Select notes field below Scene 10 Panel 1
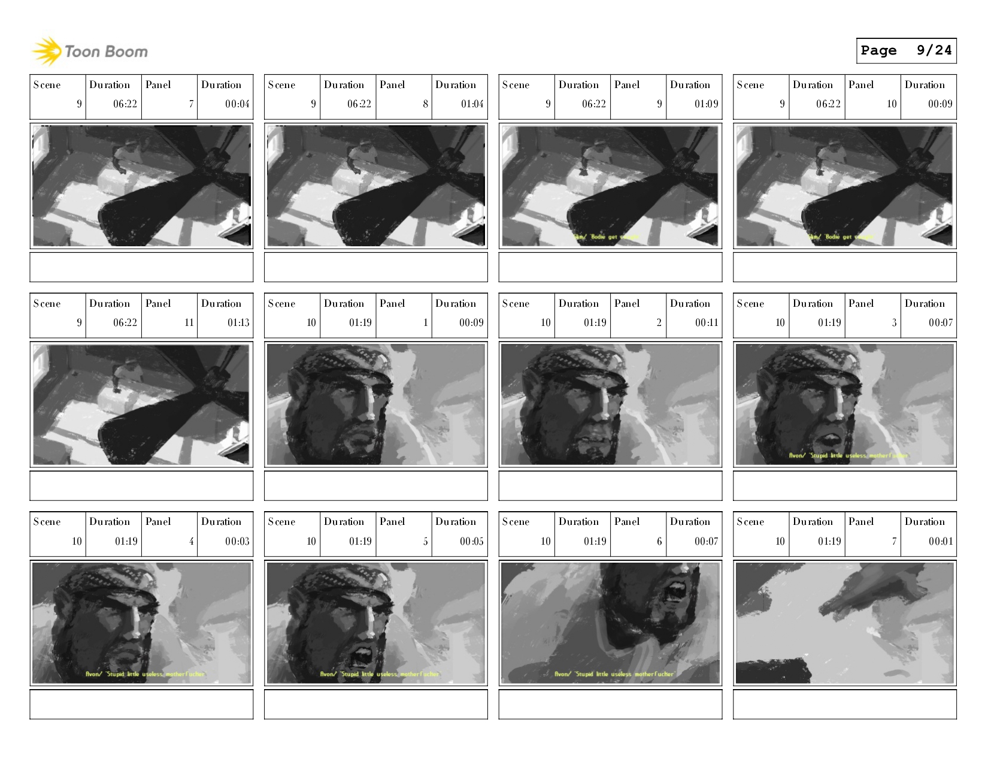 pyautogui.click(x=376, y=486)
